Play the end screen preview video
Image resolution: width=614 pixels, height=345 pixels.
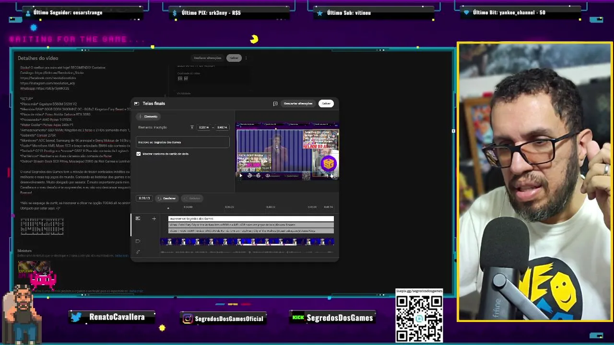[241, 176]
